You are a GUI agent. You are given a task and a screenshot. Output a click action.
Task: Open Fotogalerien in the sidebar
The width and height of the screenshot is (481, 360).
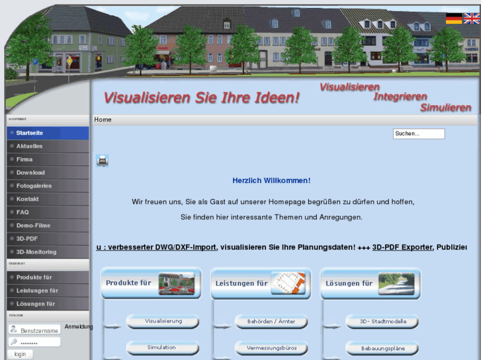pyautogui.click(x=48, y=186)
